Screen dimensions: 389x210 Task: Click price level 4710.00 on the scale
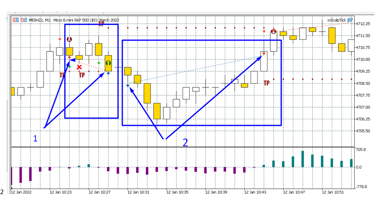(363, 59)
